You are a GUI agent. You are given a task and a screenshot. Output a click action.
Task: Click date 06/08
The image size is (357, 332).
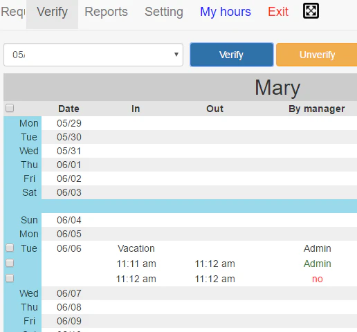(x=69, y=307)
